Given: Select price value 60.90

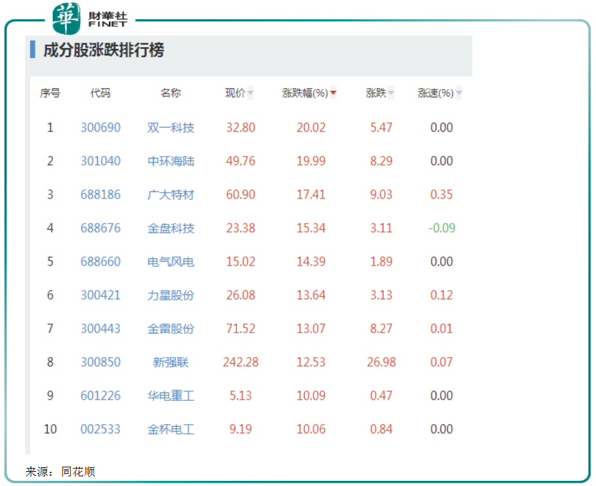Looking at the screenshot, I should [x=240, y=194].
